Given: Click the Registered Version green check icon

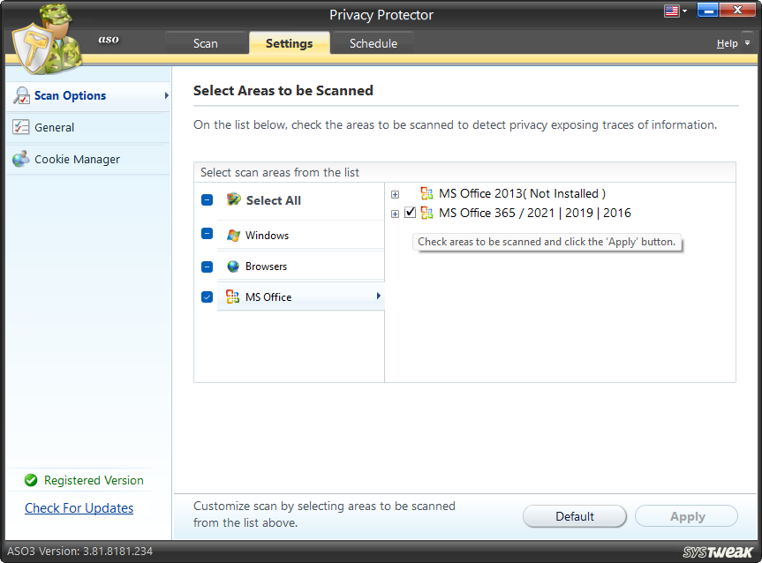Looking at the screenshot, I should 30,480.
